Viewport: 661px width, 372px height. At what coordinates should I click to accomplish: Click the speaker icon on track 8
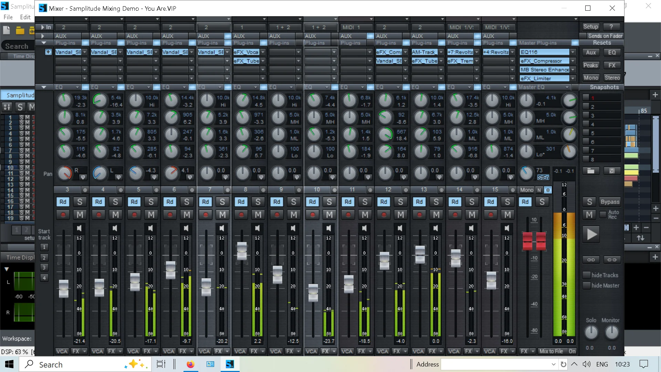click(x=258, y=228)
